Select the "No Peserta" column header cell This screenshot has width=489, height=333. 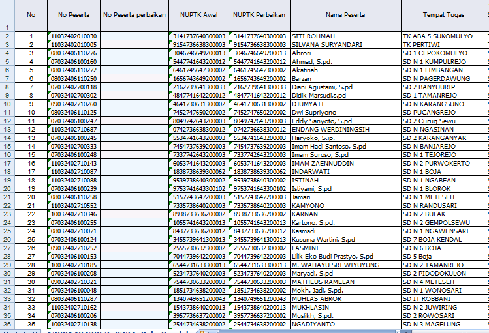(74, 15)
